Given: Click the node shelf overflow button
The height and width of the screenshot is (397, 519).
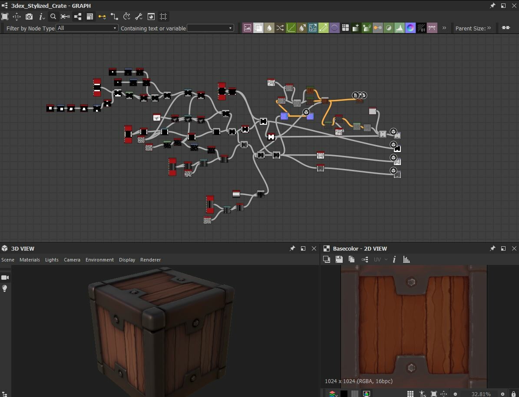Looking at the screenshot, I should point(444,27).
